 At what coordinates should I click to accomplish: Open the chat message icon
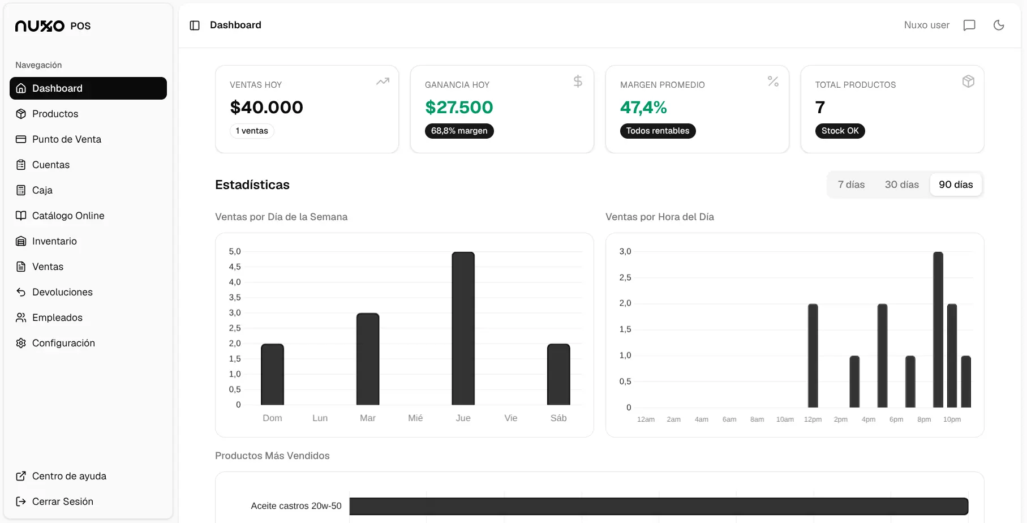point(969,25)
